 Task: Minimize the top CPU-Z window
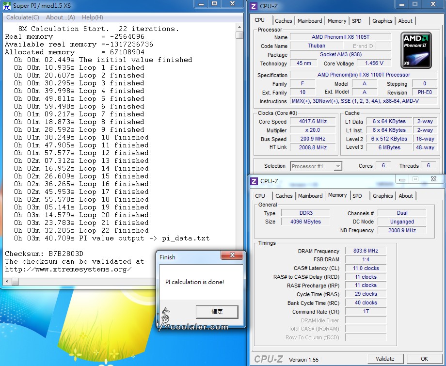pyautogui.click(x=401, y=4)
